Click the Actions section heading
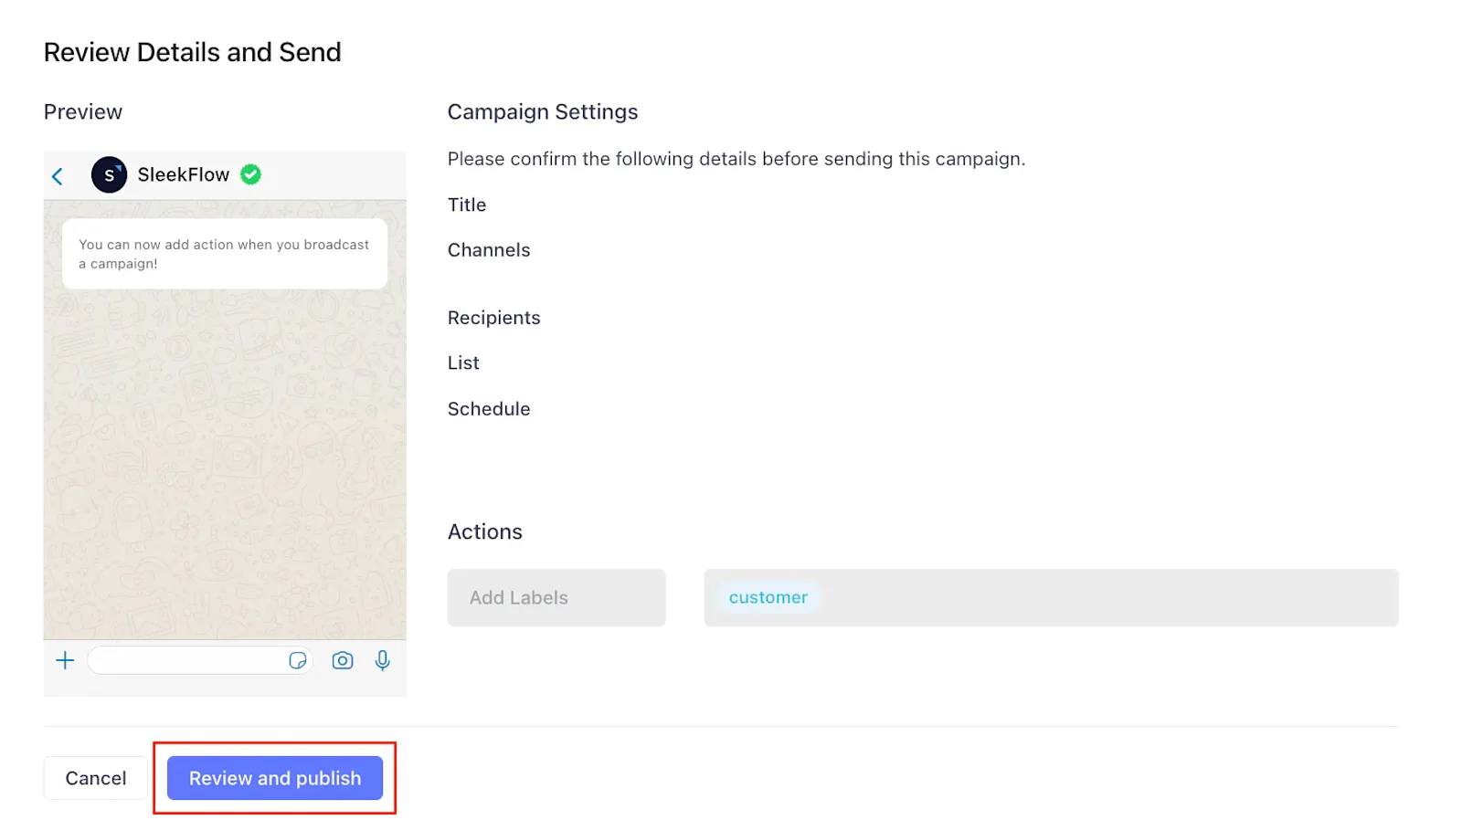The image size is (1462, 820). click(485, 531)
